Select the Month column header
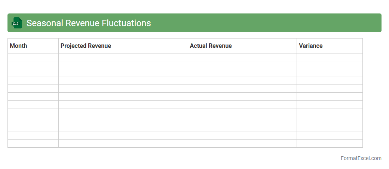 [18, 46]
